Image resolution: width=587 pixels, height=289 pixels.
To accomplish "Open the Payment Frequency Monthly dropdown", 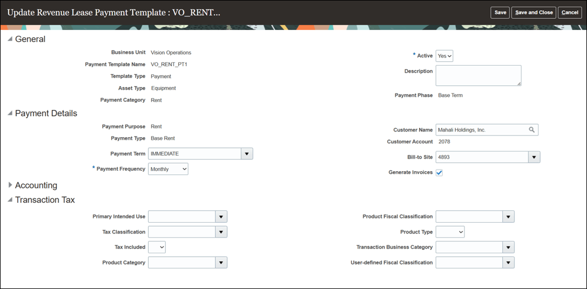I will pyautogui.click(x=168, y=169).
